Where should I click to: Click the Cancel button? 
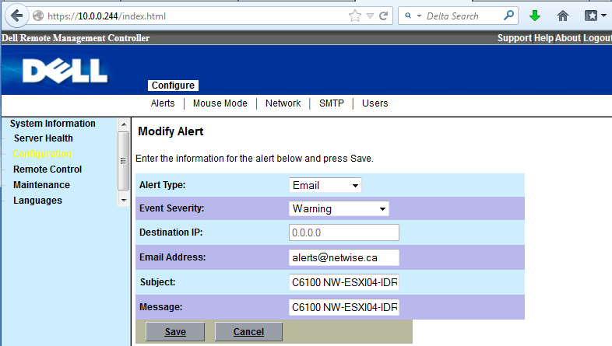(248, 331)
